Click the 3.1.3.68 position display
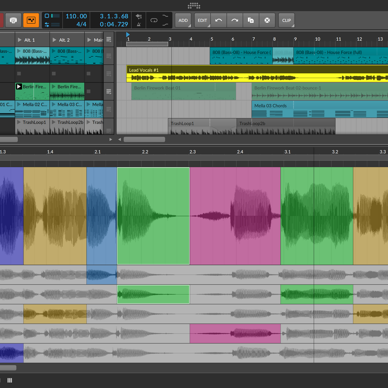 (x=114, y=16)
